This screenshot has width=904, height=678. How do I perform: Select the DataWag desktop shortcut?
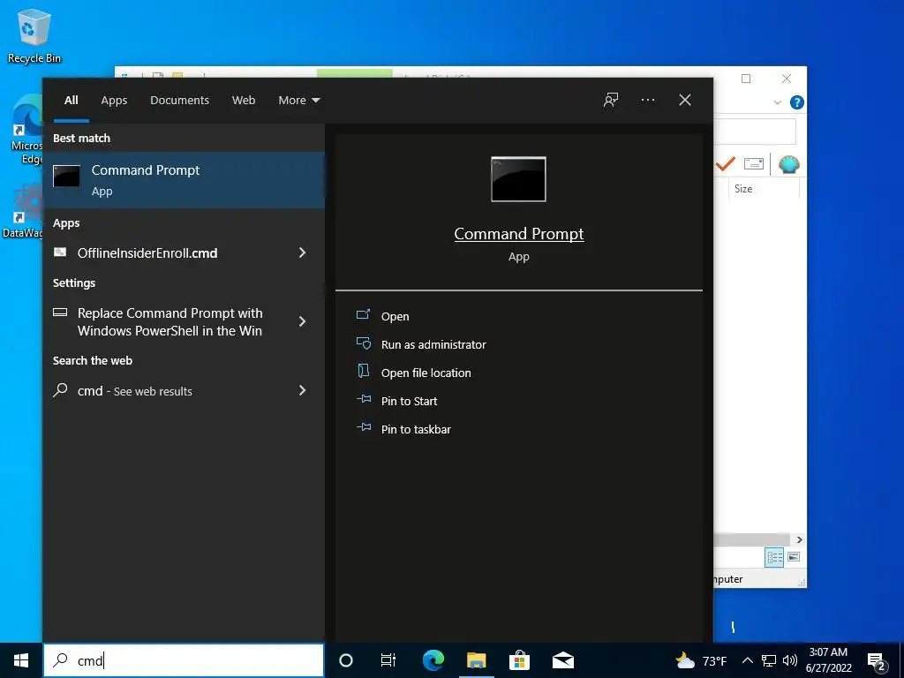tap(23, 211)
